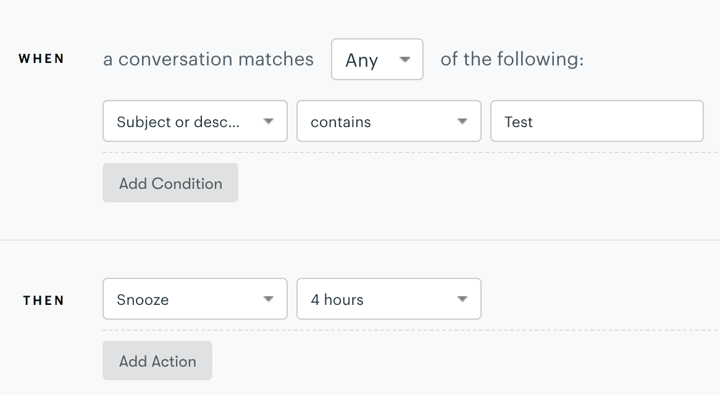Focus the Test condition value field
The height and width of the screenshot is (395, 720).
click(x=597, y=122)
